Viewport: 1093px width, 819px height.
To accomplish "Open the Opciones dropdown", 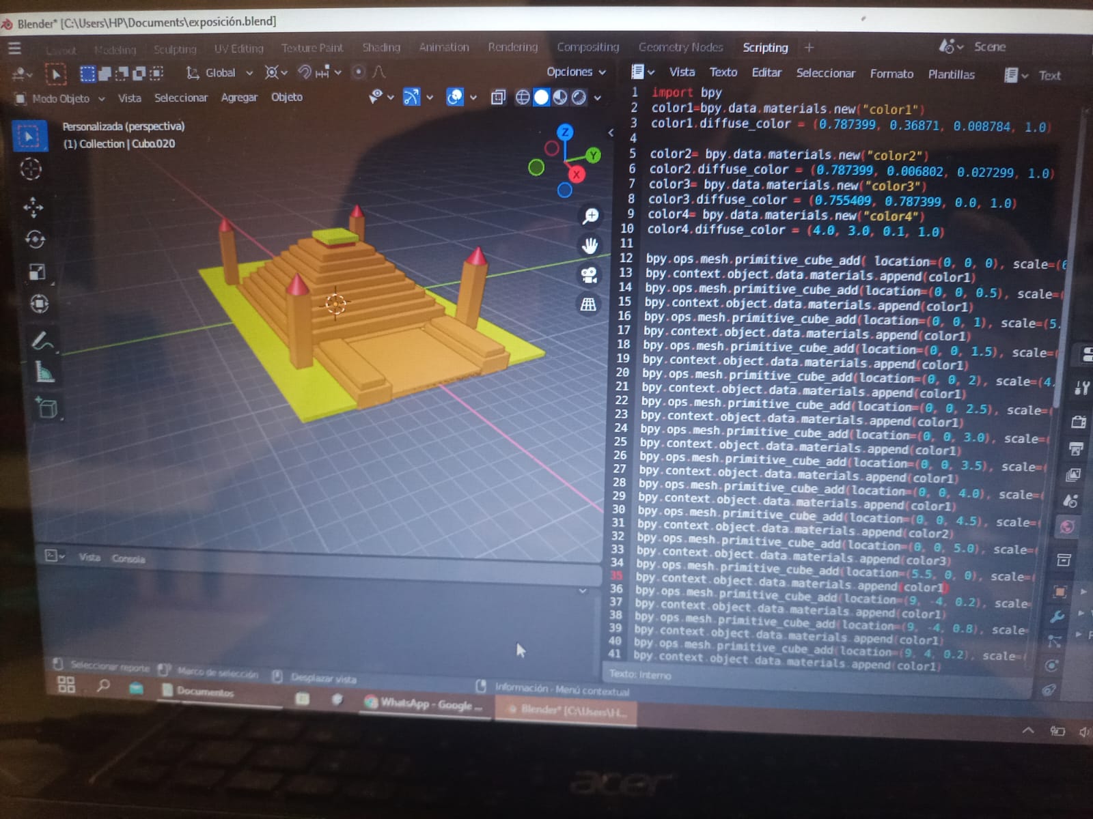I will click(x=575, y=72).
